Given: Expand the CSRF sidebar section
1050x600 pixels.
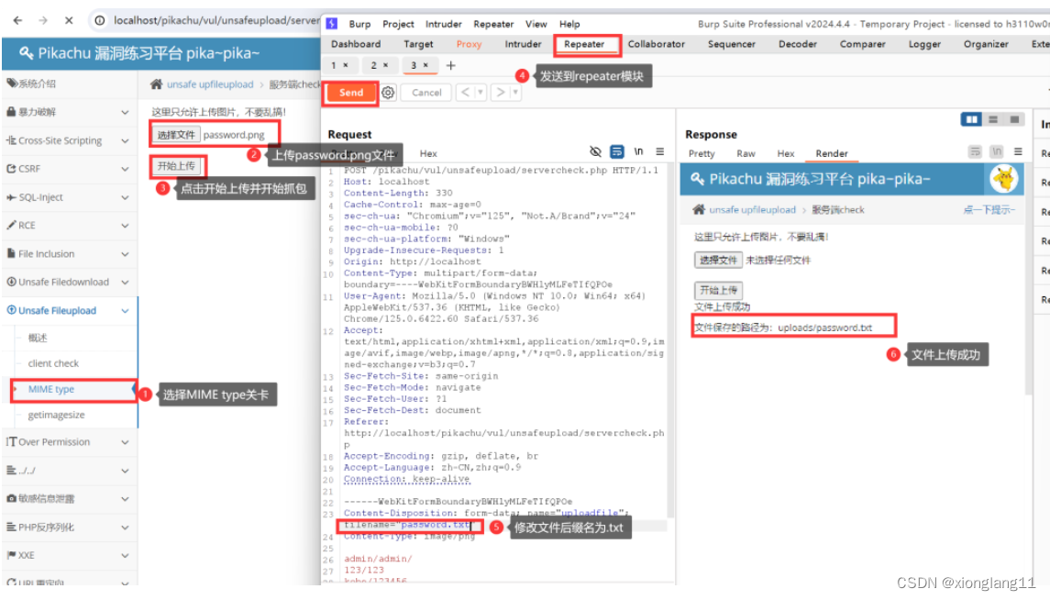Looking at the screenshot, I should 70,168.
